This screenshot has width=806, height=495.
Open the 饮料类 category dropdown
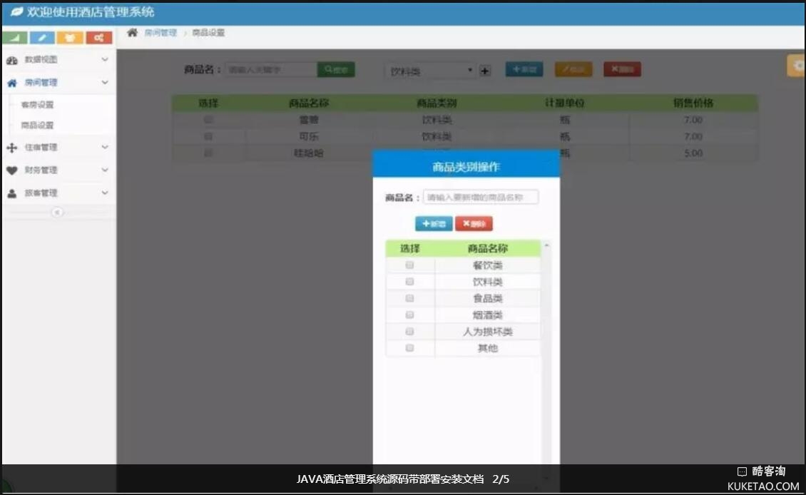430,71
